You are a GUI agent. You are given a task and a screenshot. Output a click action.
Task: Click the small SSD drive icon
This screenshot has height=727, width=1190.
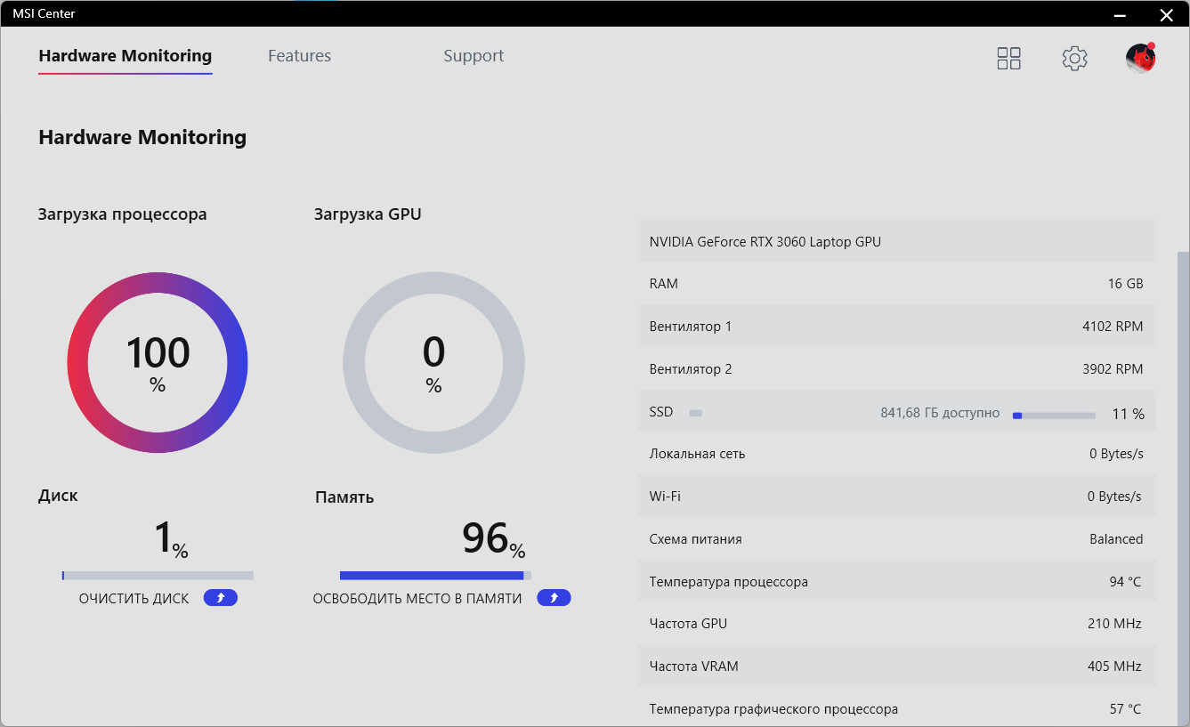(696, 413)
